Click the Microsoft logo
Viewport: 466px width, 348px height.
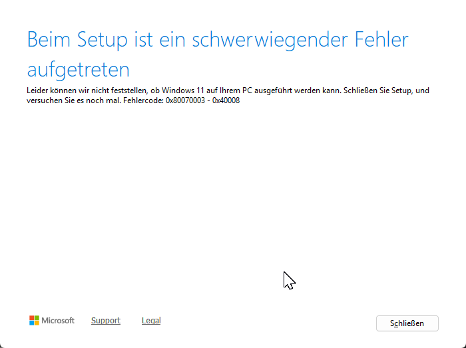click(x=52, y=320)
